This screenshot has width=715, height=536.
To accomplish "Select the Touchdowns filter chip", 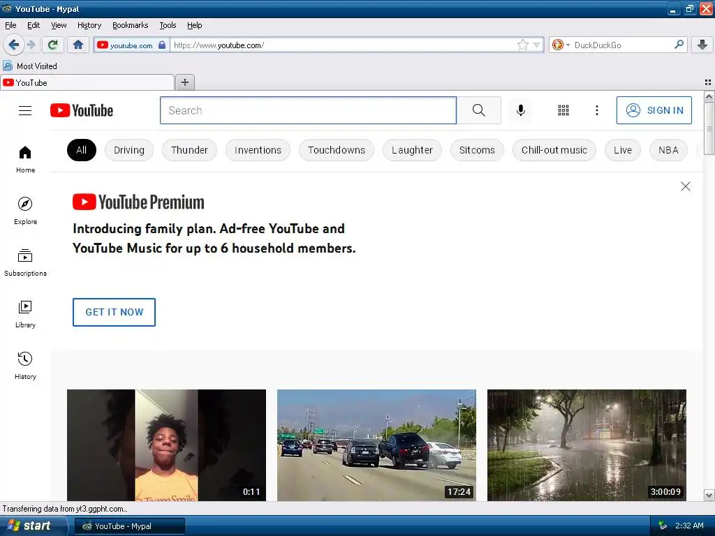I will point(337,150).
